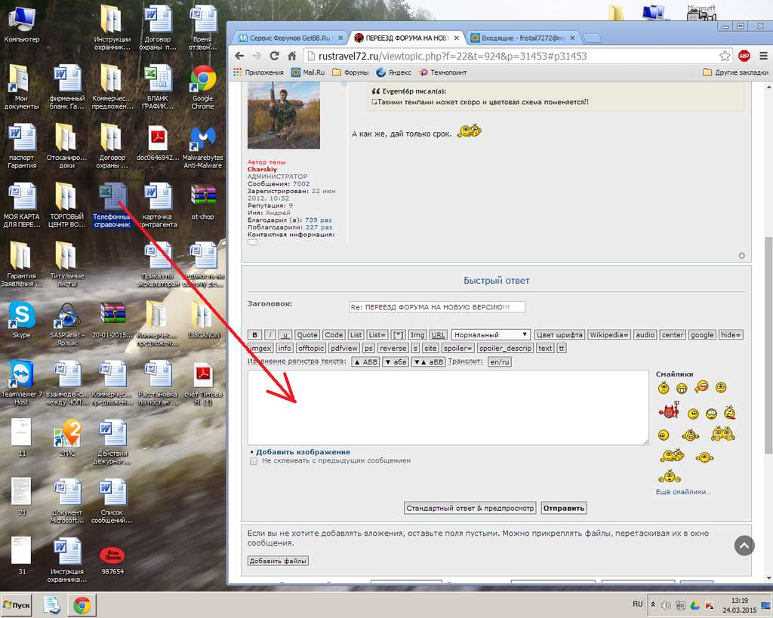773x618 pixels.
Task: Switch to the 'Входящие' mail tab
Action: [522, 38]
